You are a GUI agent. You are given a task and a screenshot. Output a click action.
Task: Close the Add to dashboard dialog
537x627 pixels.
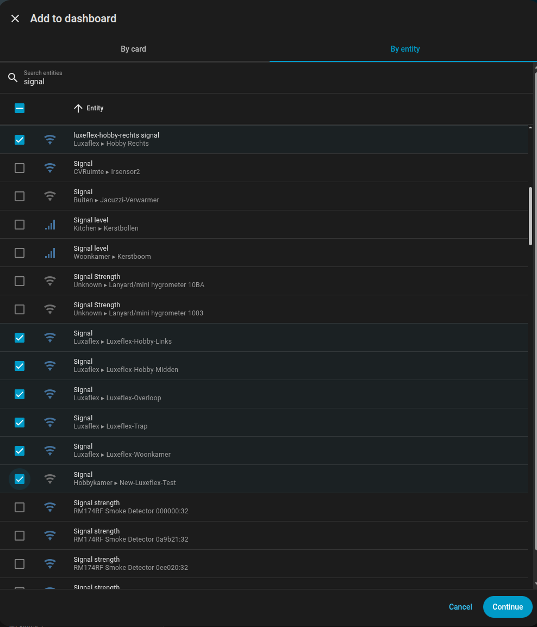[x=15, y=18]
